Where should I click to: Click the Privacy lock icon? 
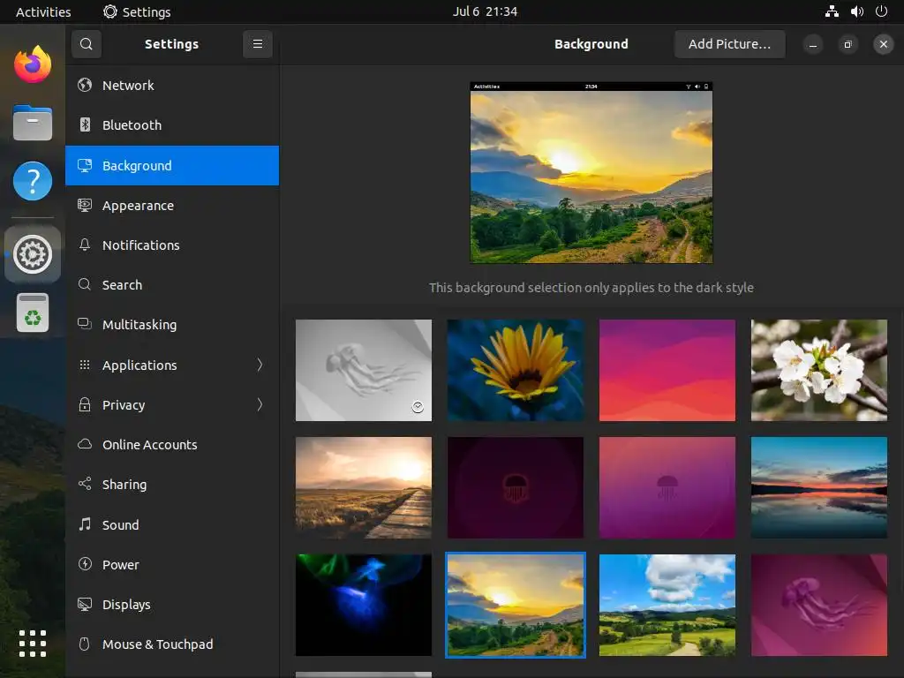click(85, 404)
